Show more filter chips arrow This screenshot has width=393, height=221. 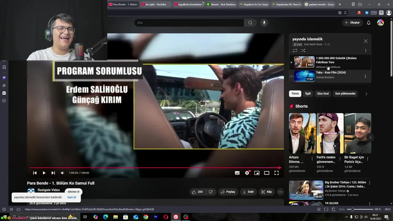point(366,94)
